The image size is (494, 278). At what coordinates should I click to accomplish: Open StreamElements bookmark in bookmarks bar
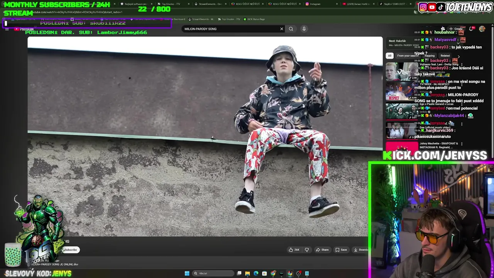[201, 19]
